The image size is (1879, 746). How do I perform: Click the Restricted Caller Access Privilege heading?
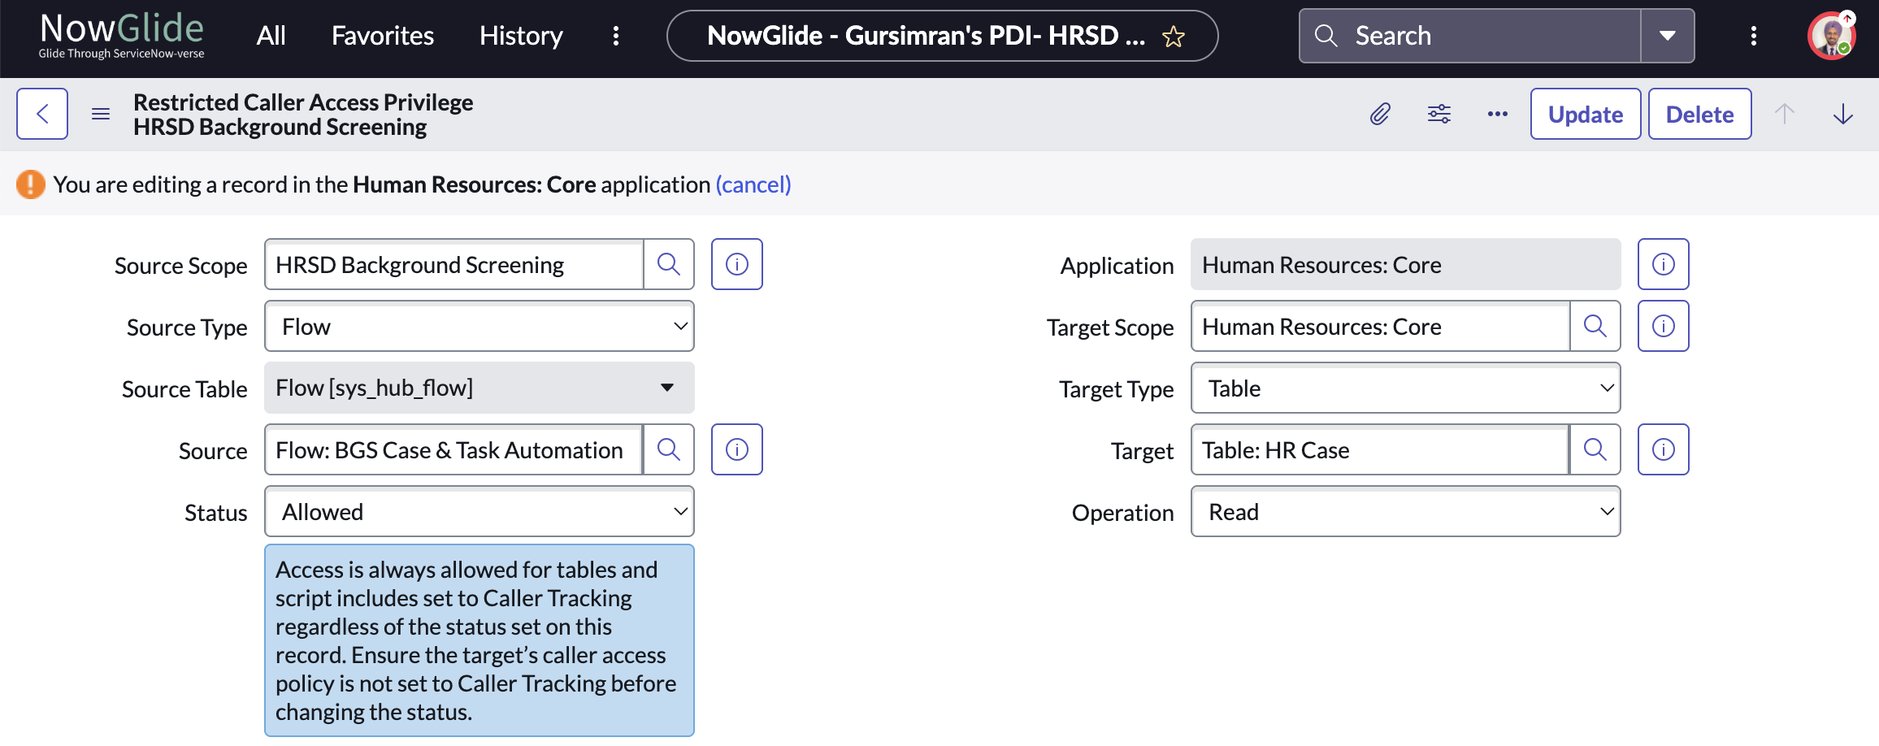click(303, 102)
